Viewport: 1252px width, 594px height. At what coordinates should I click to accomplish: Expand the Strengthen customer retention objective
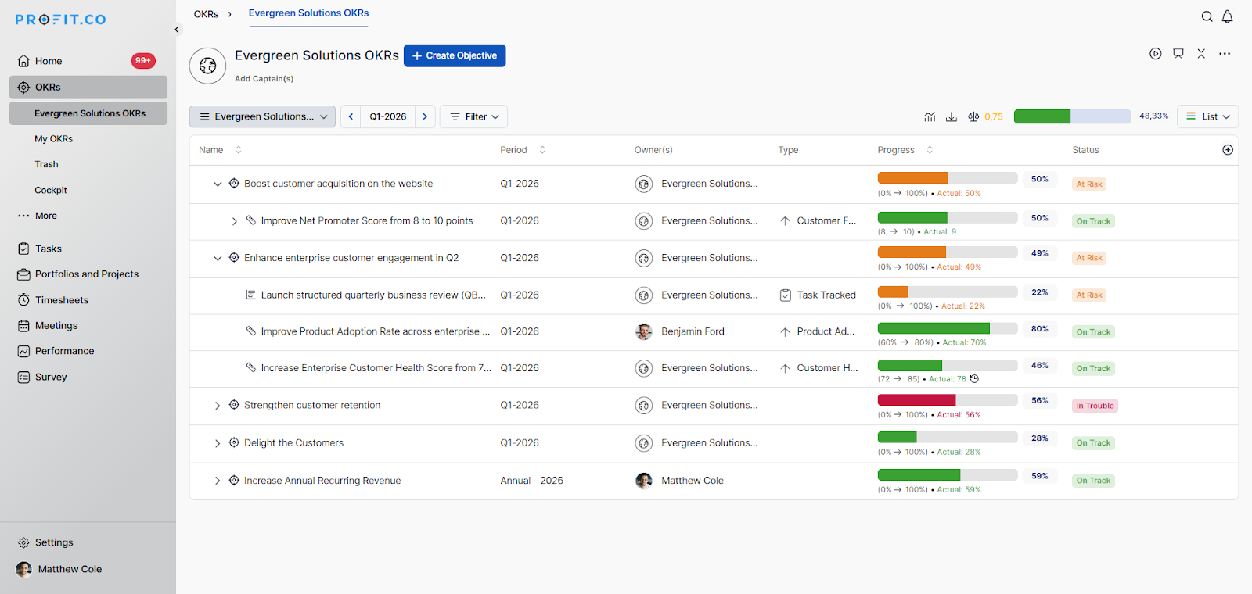218,406
